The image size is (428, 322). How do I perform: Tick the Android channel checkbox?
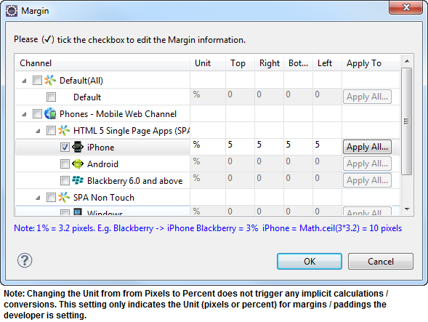65,164
